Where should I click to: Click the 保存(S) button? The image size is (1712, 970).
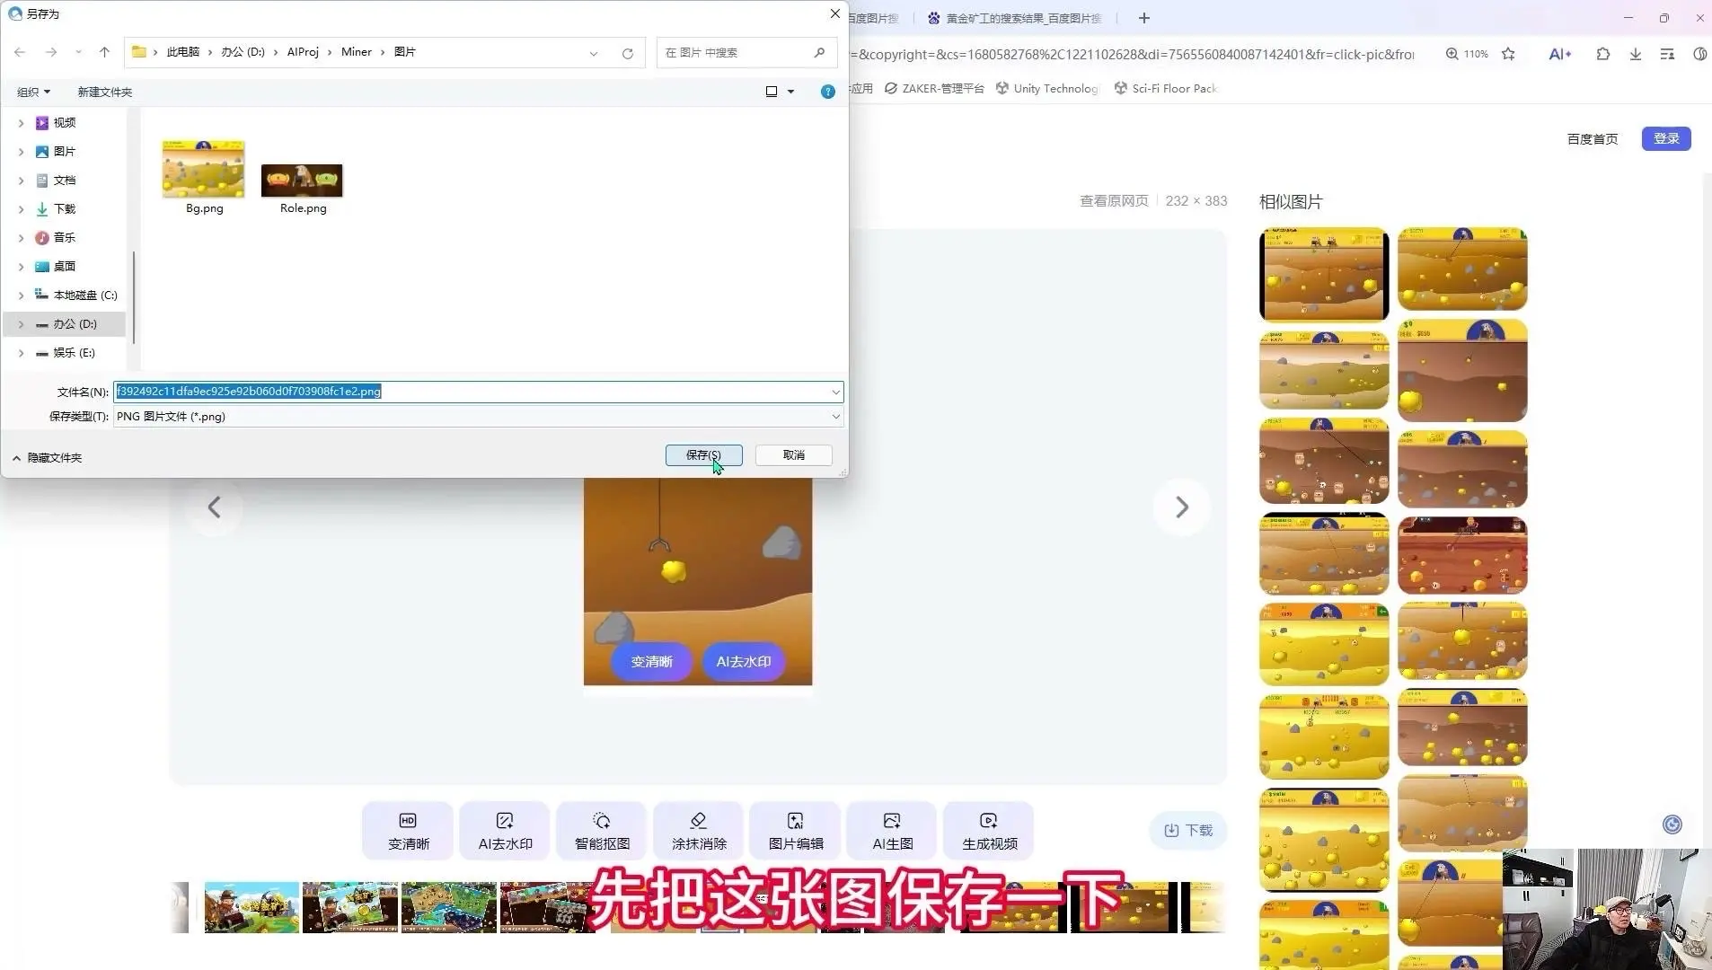[703, 455]
